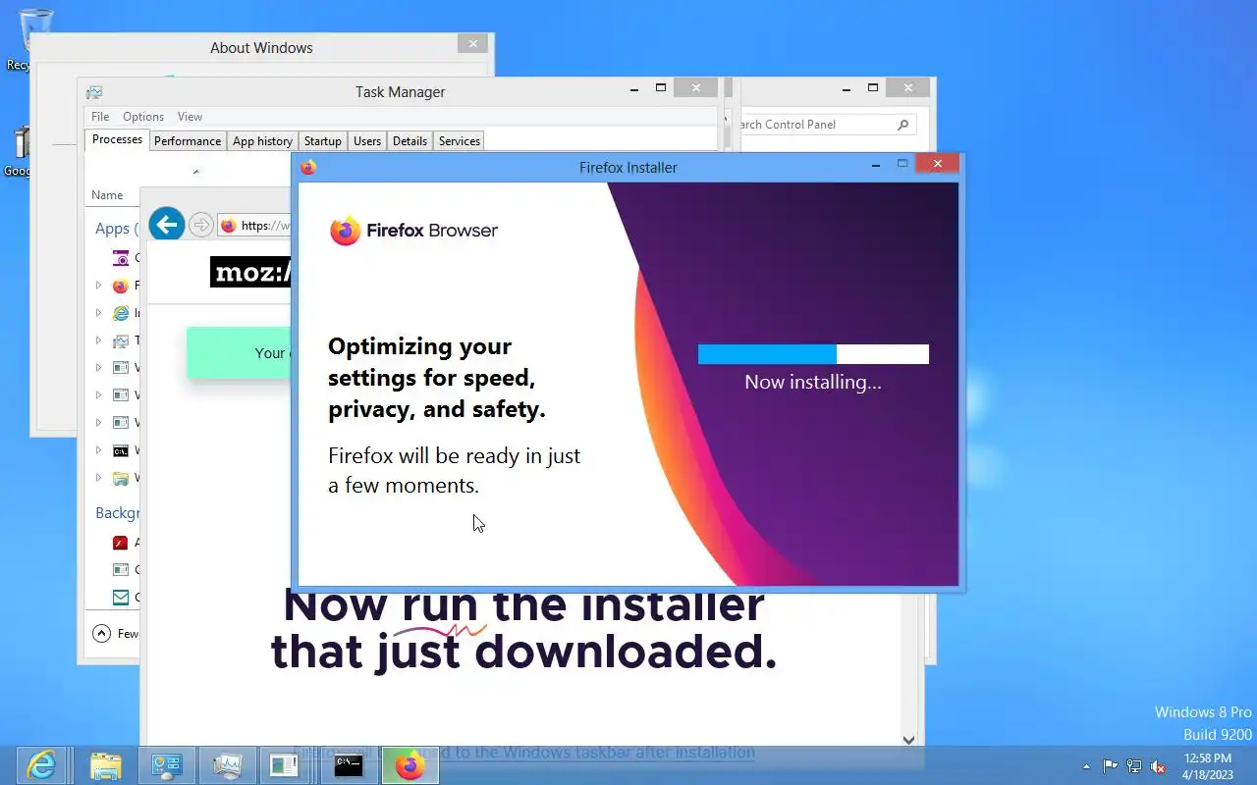Click the 'Now run the installer' page heading

point(523,628)
